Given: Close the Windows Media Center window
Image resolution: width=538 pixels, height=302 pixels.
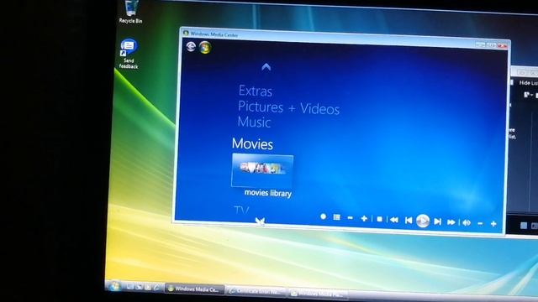Looking at the screenshot, I should click(x=503, y=45).
